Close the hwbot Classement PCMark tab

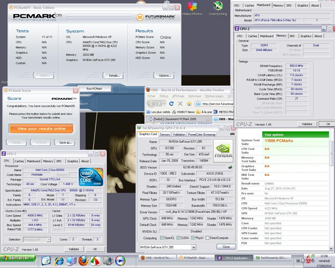[x=208, y=119]
